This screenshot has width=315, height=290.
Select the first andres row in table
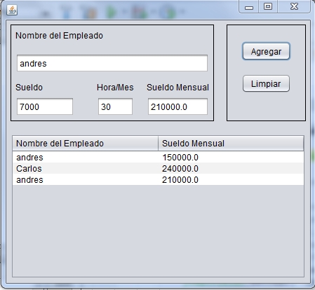(159, 158)
